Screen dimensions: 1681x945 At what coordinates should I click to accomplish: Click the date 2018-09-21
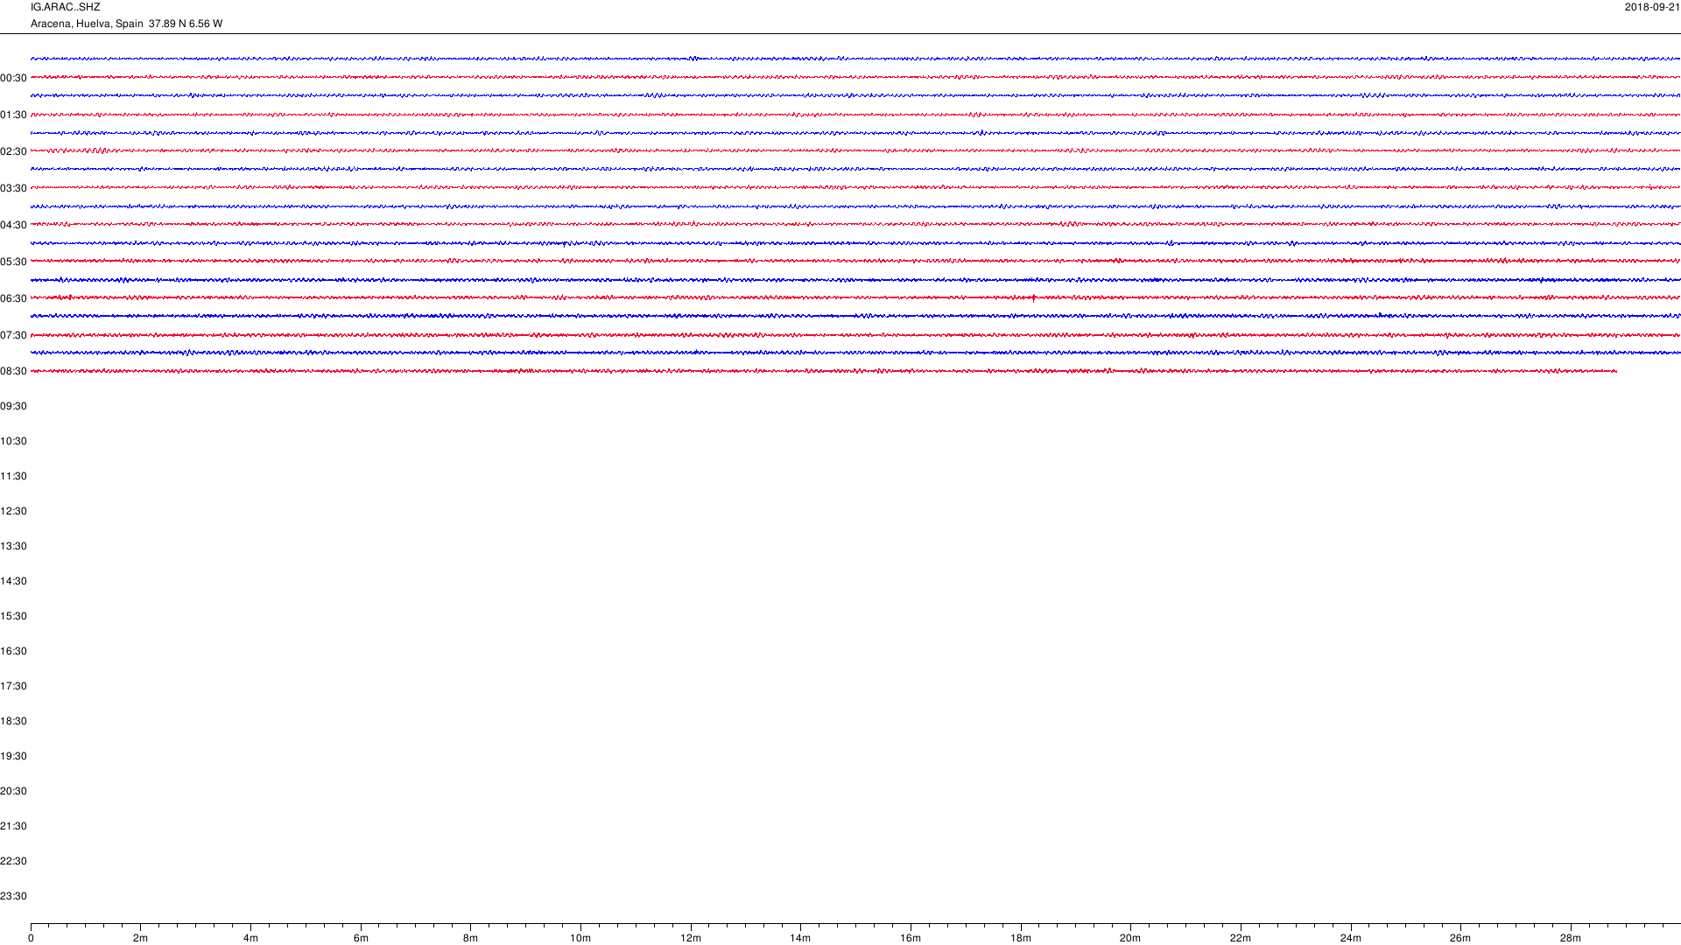(x=1652, y=7)
